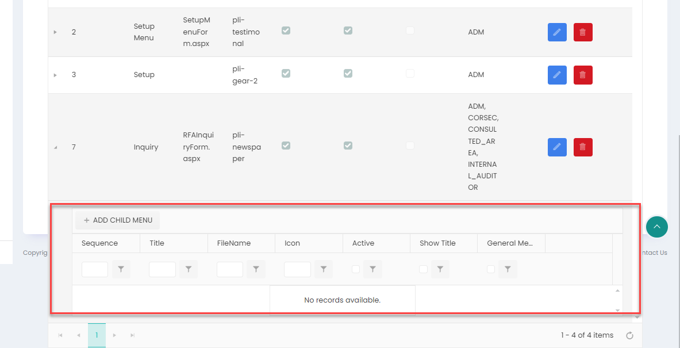Toggle the General Menu filter checkbox
680x348 pixels.
(x=491, y=269)
